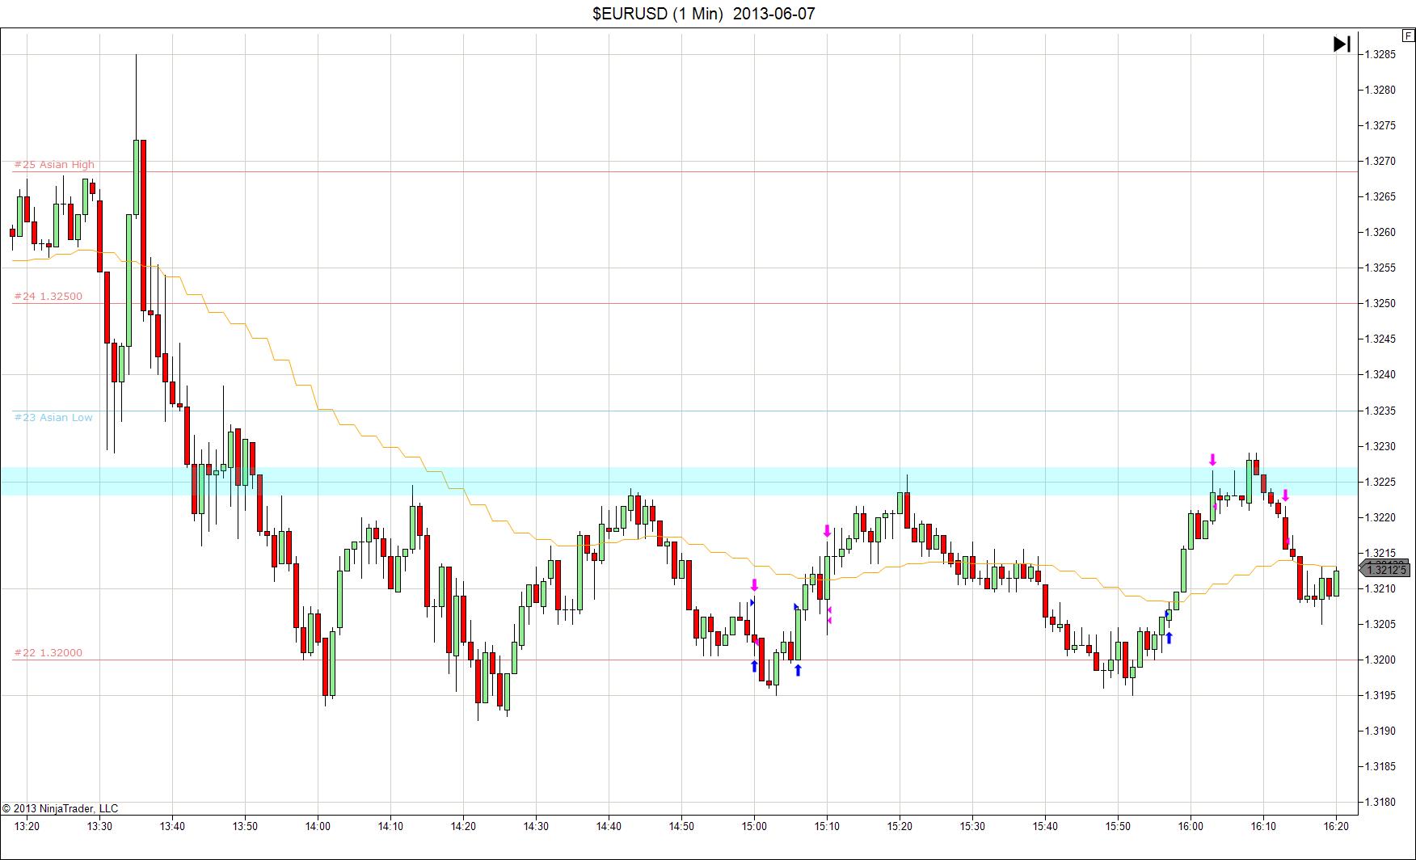
Task: Click the 13:50 time axis label
Action: click(x=245, y=827)
